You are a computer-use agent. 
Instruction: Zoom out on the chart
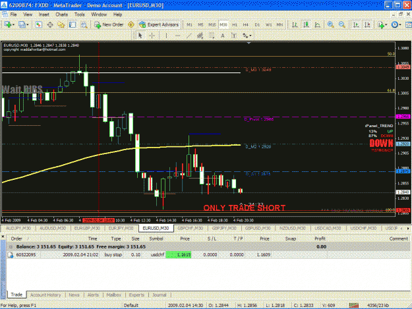click(342, 24)
